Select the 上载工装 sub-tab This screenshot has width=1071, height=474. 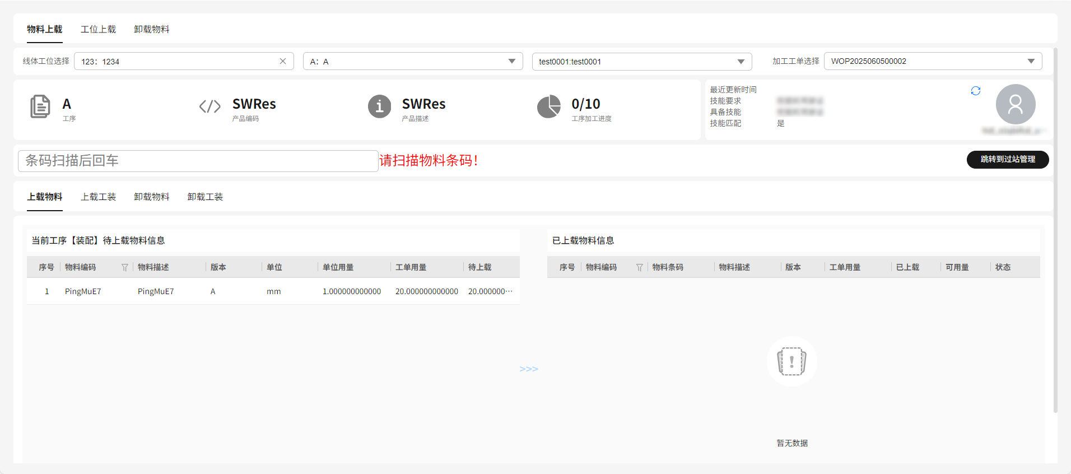(x=98, y=197)
